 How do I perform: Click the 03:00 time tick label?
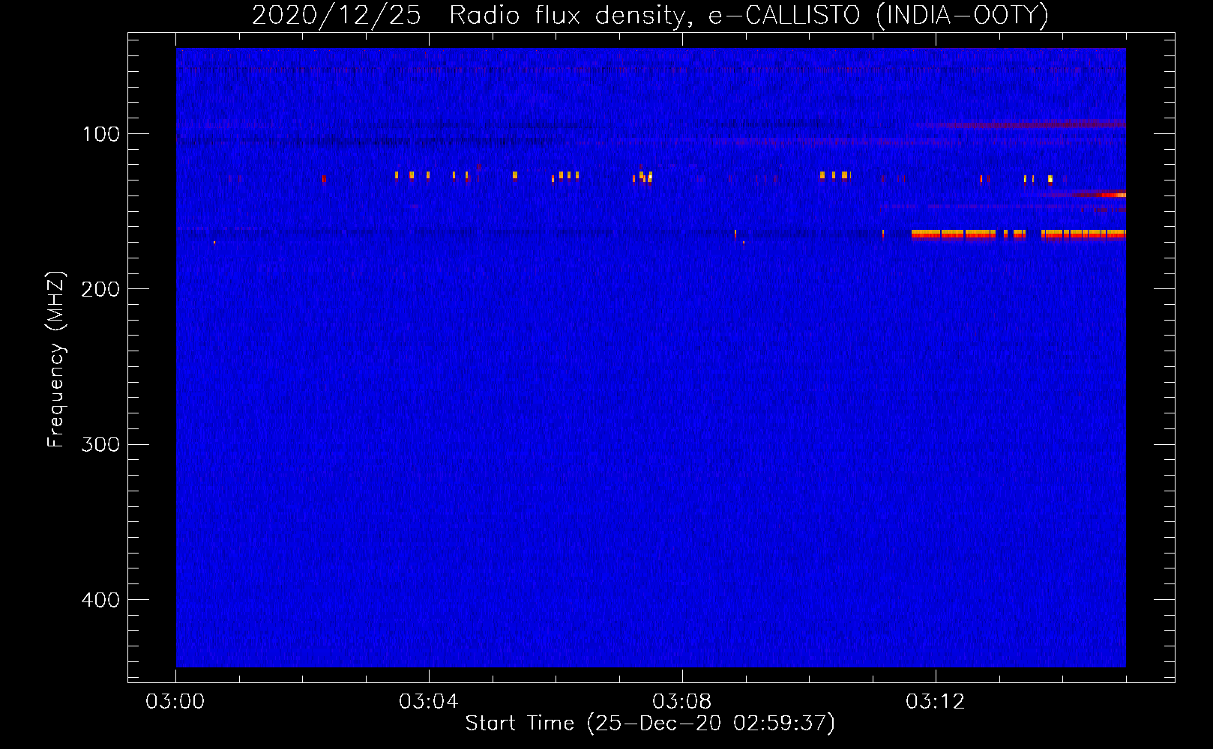click(x=175, y=702)
